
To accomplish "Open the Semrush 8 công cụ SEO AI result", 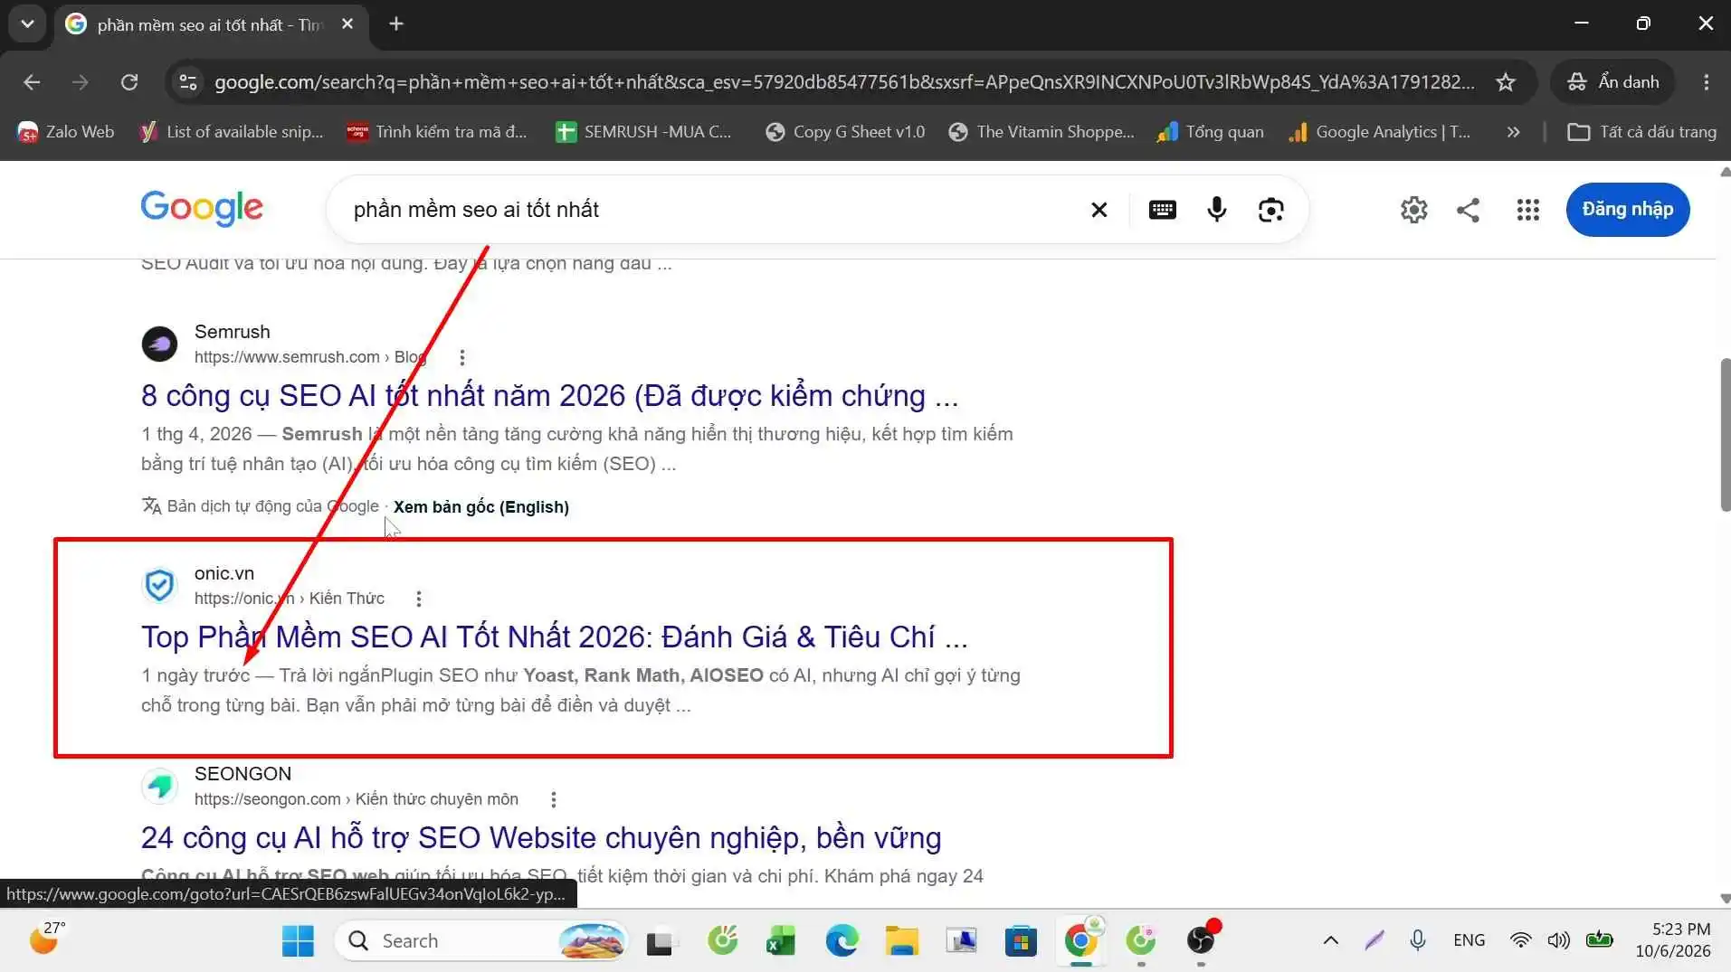I will pos(549,396).
